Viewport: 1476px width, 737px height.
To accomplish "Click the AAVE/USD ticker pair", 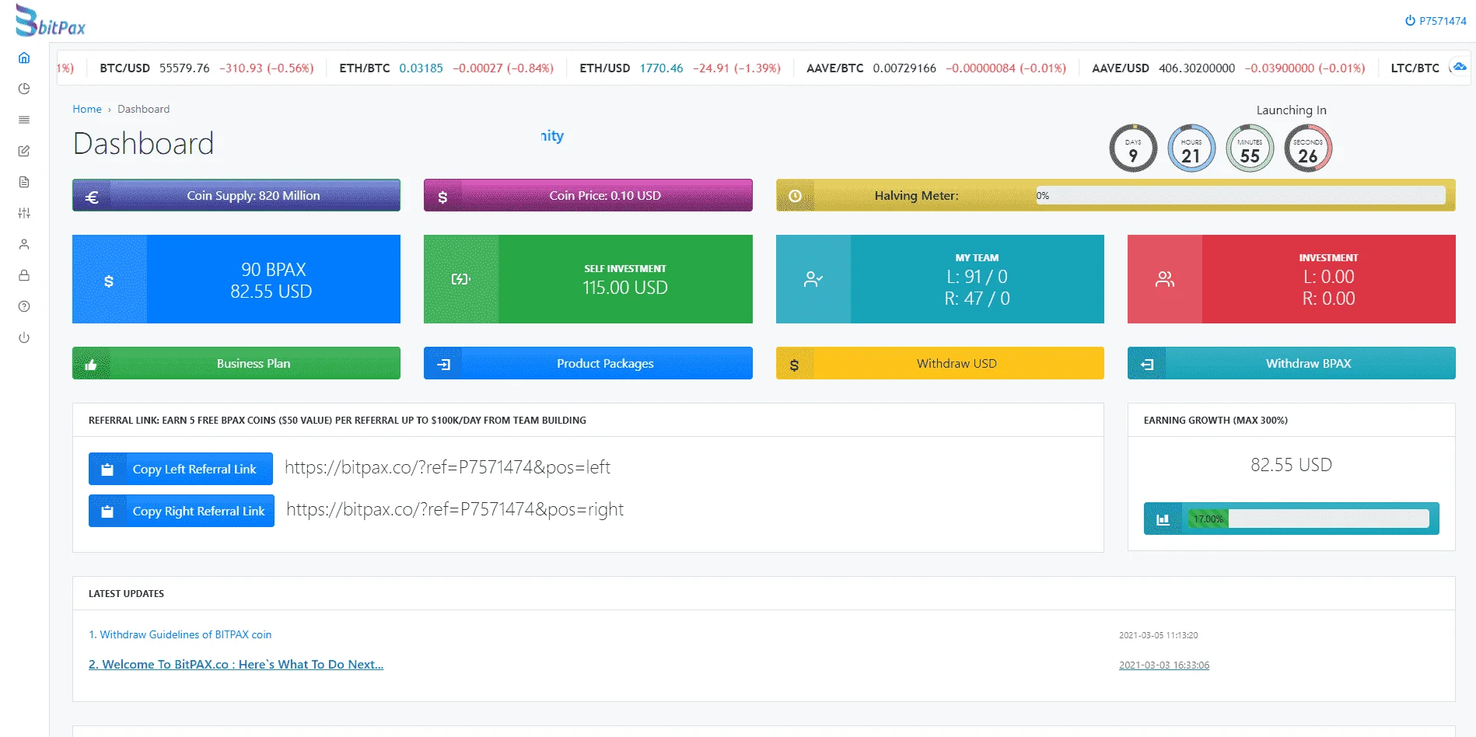I will pyautogui.click(x=1120, y=68).
